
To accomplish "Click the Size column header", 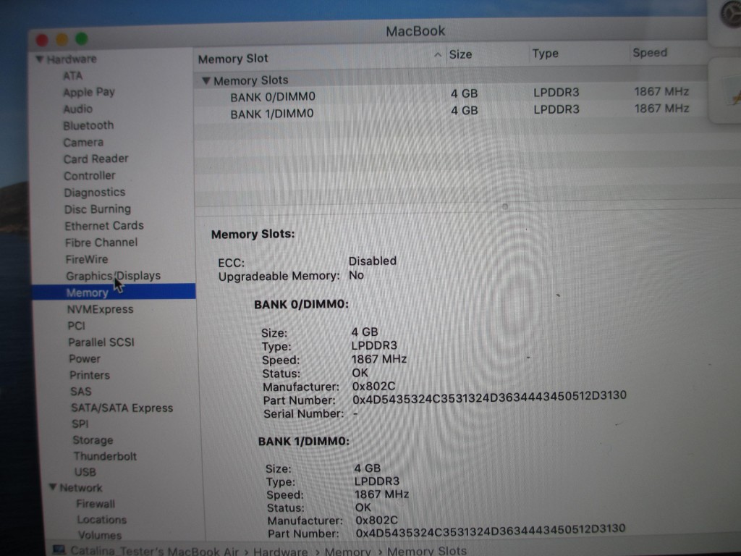I will (461, 54).
